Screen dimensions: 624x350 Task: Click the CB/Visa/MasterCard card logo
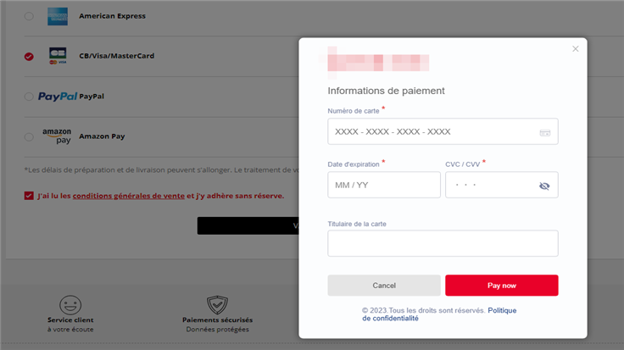[x=58, y=56]
